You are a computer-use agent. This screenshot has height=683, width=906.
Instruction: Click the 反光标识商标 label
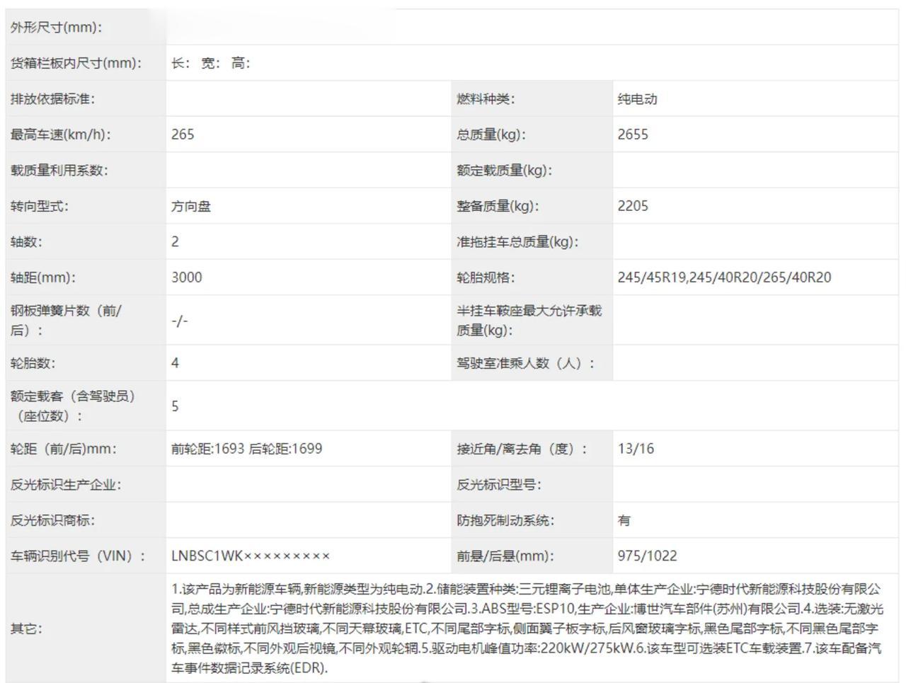click(x=52, y=520)
